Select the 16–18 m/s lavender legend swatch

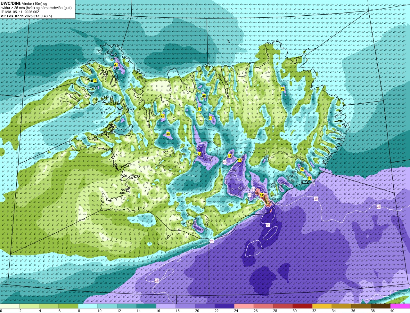tap(166, 306)
